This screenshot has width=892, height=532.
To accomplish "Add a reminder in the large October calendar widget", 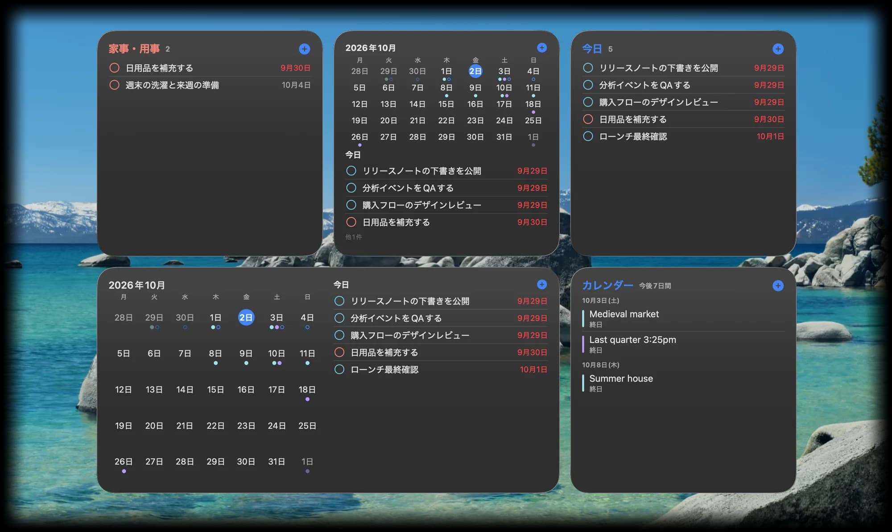I will click(x=542, y=285).
